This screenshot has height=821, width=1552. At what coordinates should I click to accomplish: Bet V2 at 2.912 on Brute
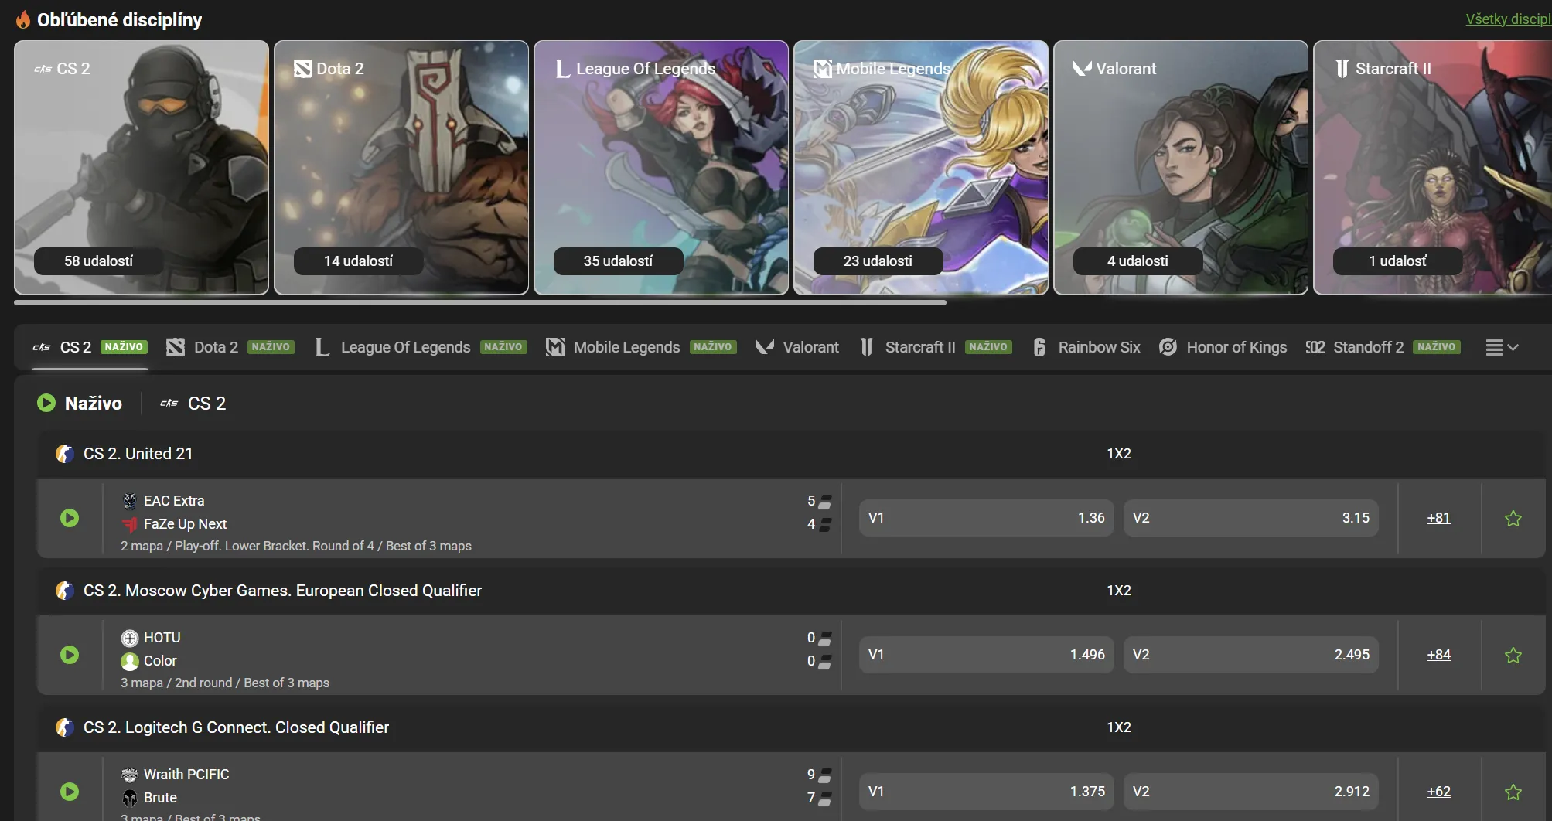pos(1250,792)
